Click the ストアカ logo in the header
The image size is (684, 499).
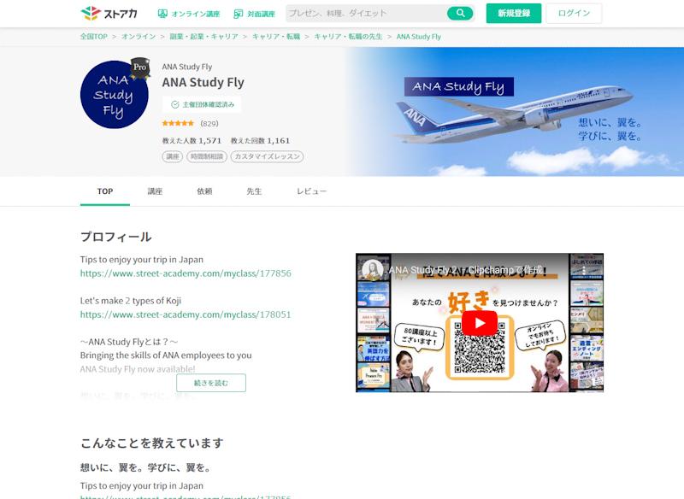click(x=109, y=14)
